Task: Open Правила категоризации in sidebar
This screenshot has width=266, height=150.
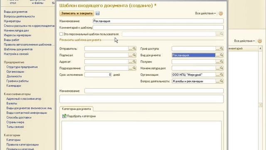Action: tap(22, 145)
